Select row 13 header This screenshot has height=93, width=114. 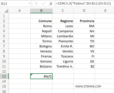pyautogui.click(x=4, y=76)
